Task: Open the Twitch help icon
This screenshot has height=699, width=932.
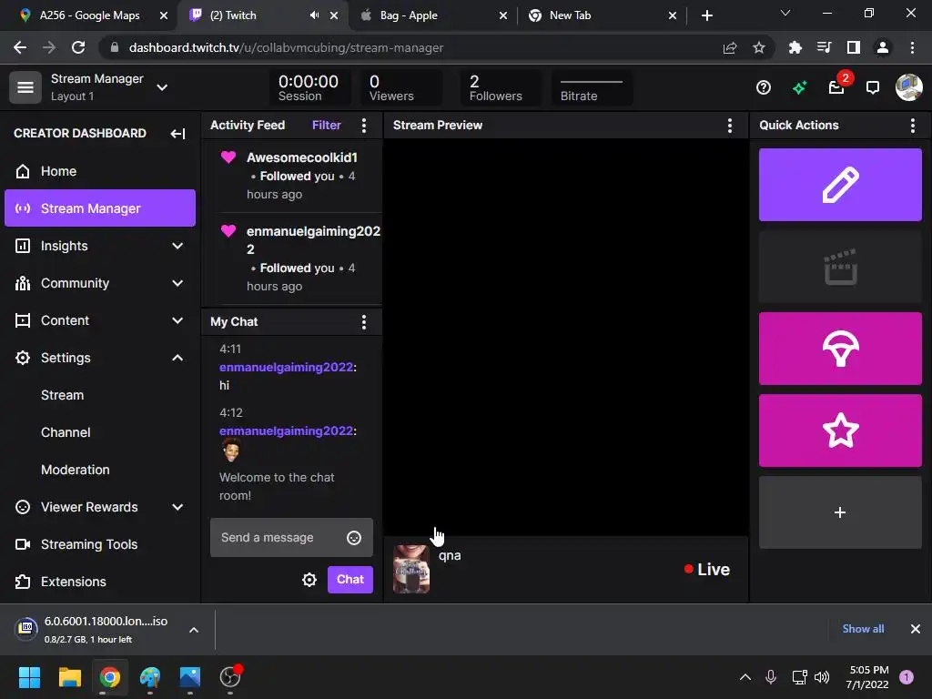Action: tap(764, 88)
